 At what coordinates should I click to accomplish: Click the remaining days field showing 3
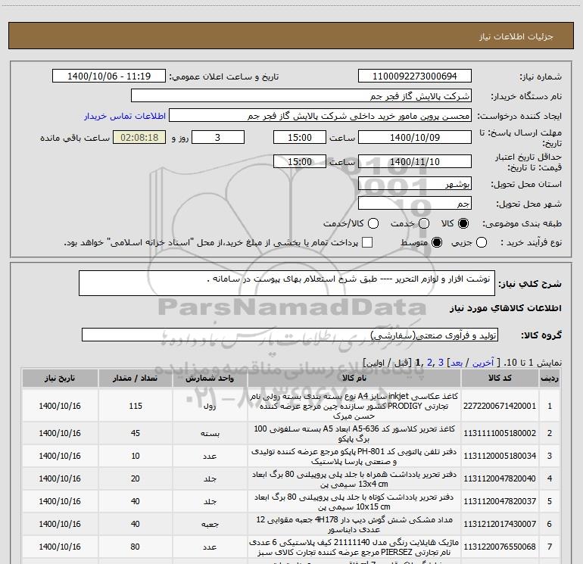[x=218, y=137]
